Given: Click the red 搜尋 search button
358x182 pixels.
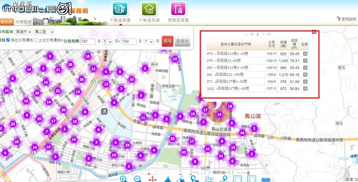Looking at the screenshot, I should click(168, 41).
